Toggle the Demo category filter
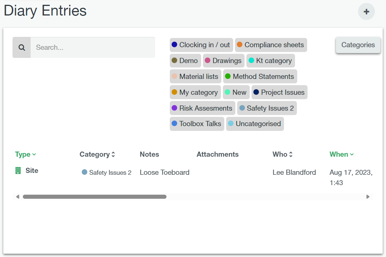Screen dimensions: 386x257 point(185,60)
